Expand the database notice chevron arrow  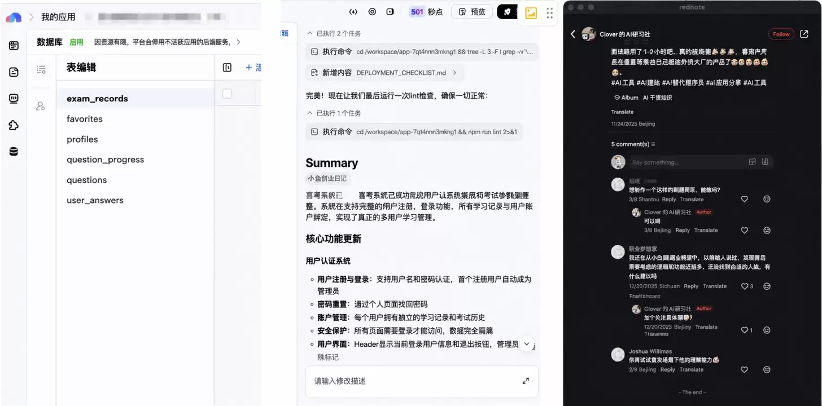click(x=238, y=42)
